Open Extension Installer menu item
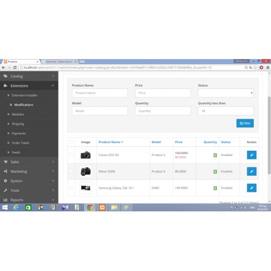This screenshot has width=271, height=271. pyautogui.click(x=24, y=95)
